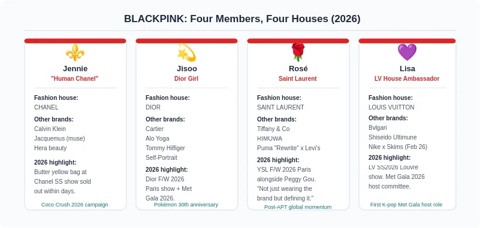Click the fleur-de-lis icon above Jennie
480x228 pixels.
pyautogui.click(x=75, y=52)
